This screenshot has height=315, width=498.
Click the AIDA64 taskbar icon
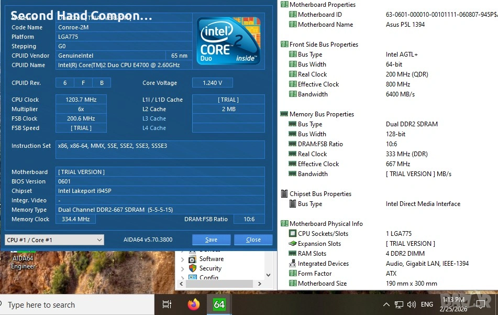[x=219, y=305]
